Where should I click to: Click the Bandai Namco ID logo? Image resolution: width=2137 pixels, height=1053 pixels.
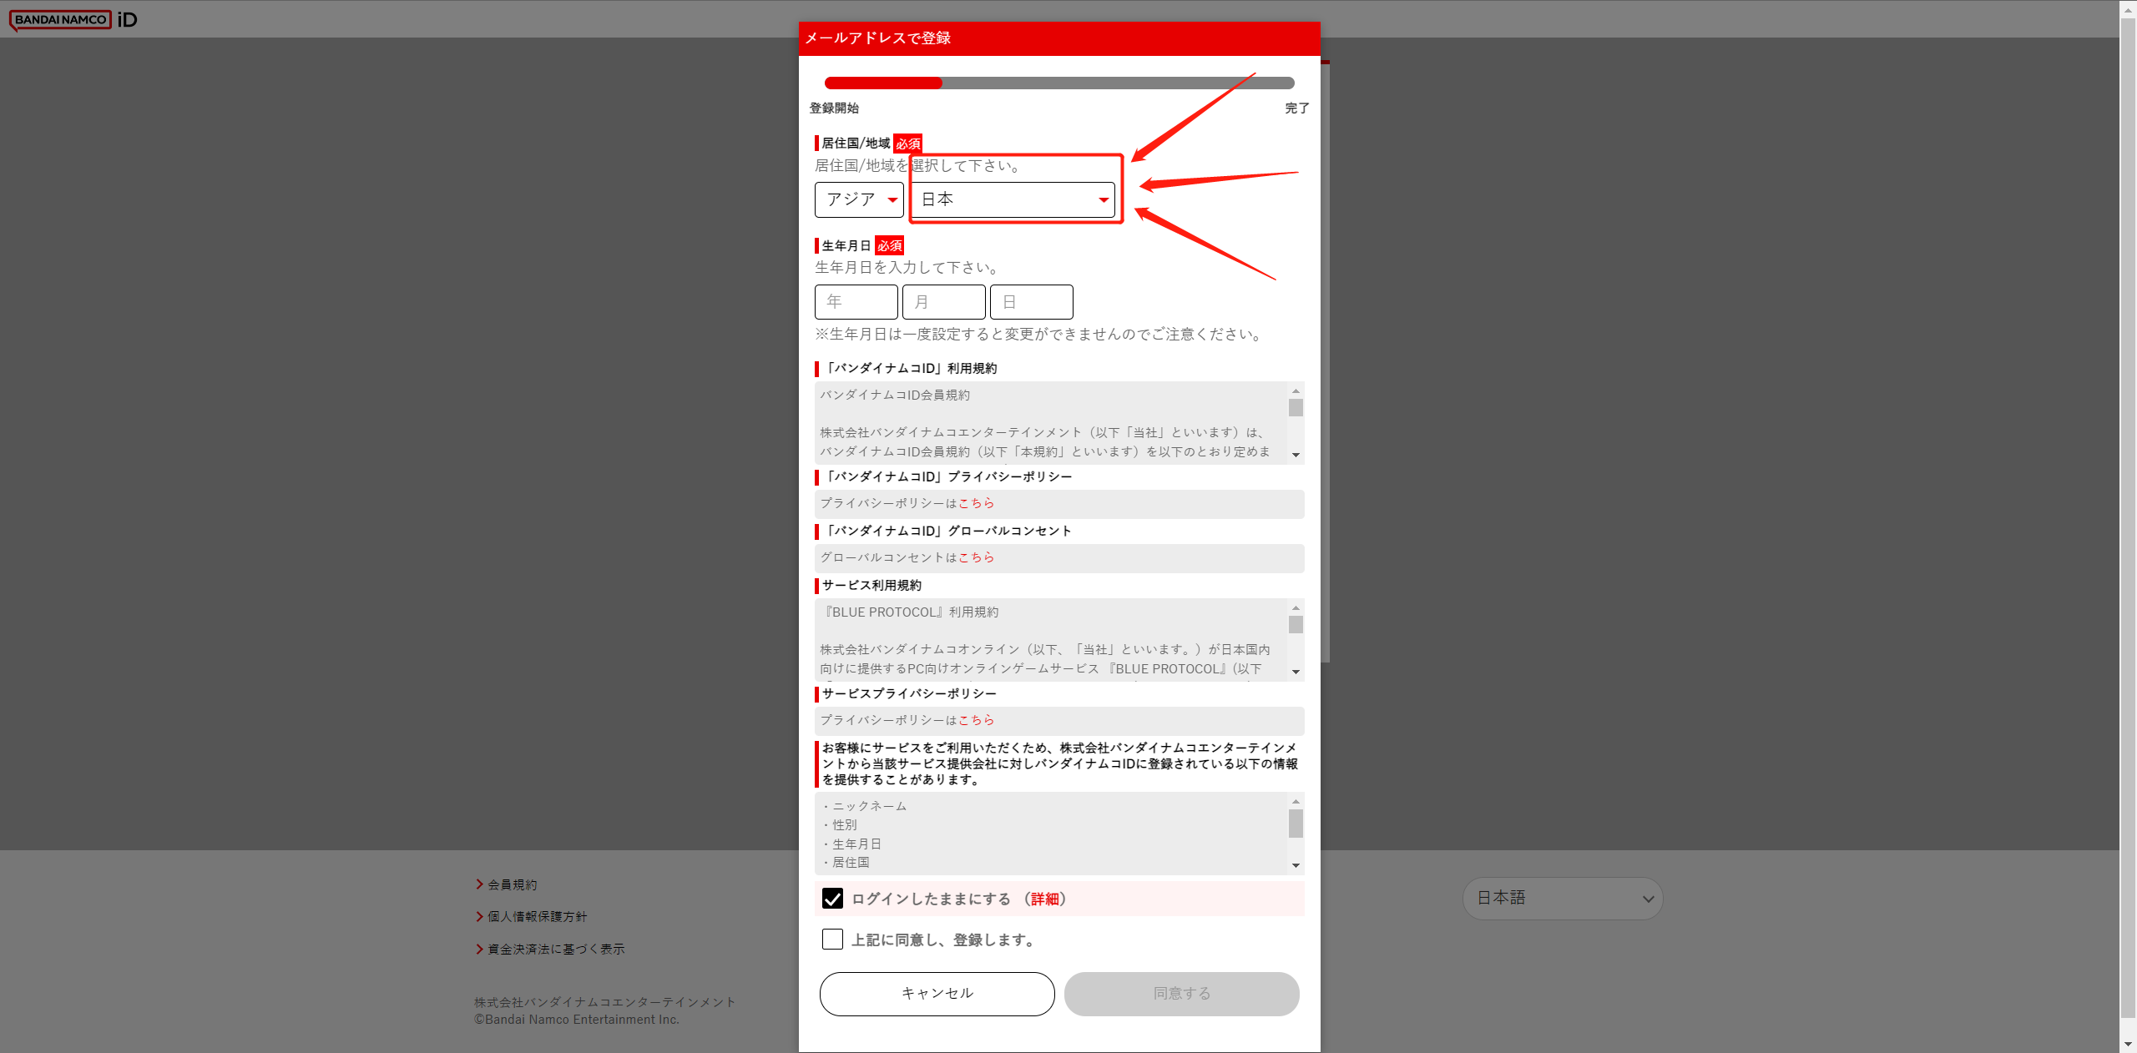tap(73, 19)
